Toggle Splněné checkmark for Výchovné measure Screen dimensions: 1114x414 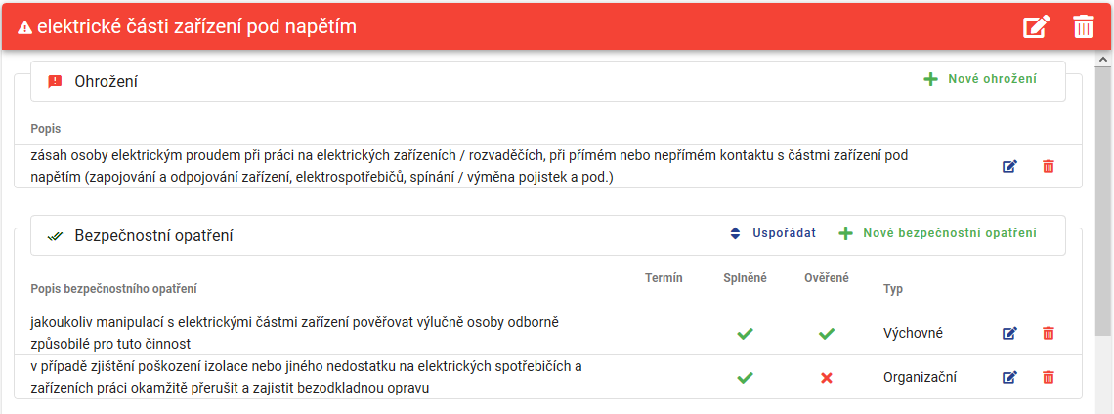pos(745,333)
